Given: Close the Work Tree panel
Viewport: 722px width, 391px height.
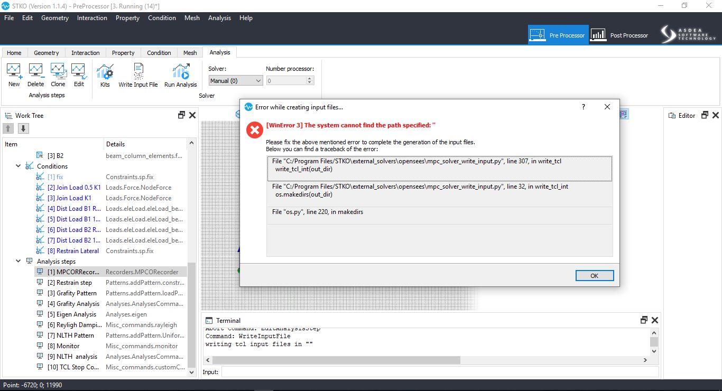Looking at the screenshot, I should [x=192, y=115].
